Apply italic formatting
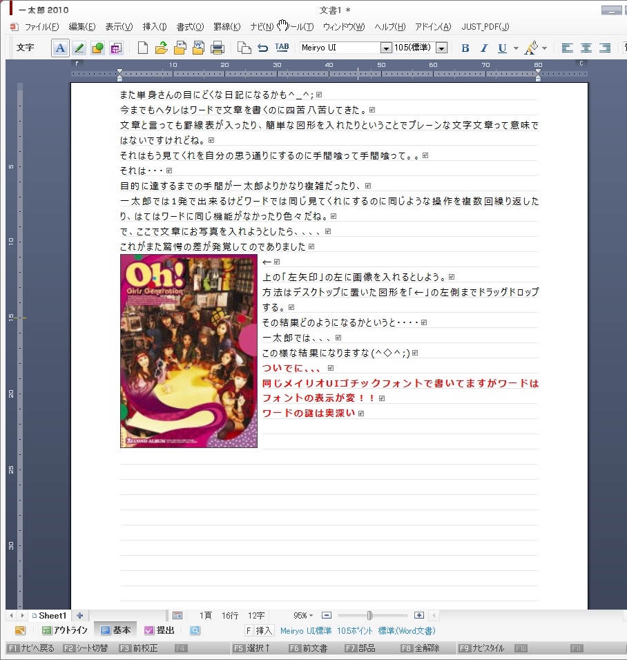This screenshot has width=627, height=660. tap(484, 48)
